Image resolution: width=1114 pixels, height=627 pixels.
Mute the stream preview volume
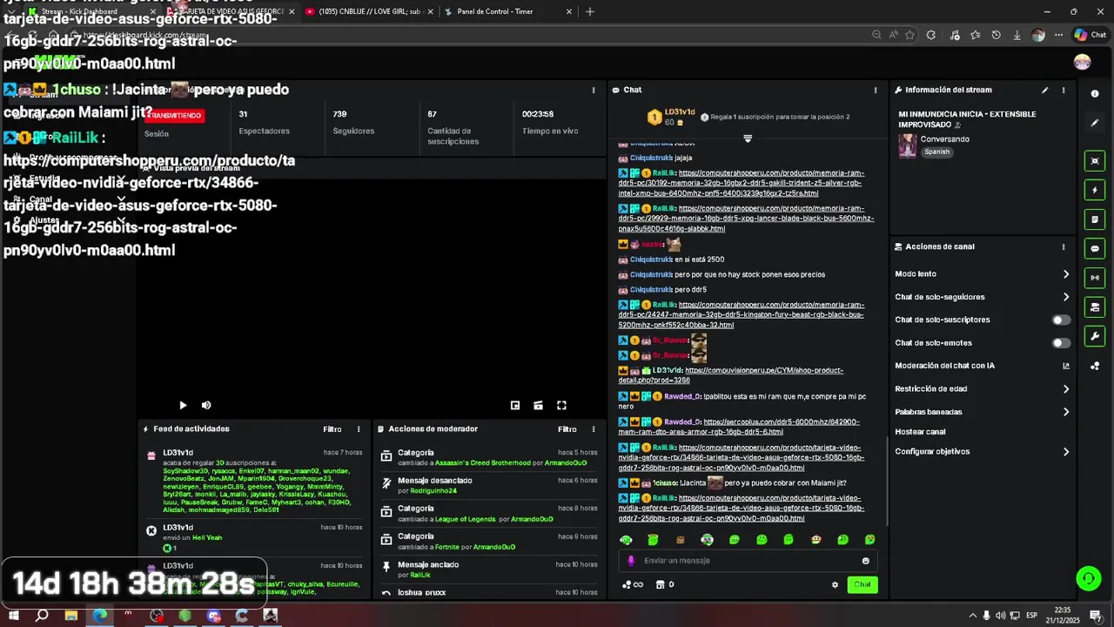coord(206,405)
